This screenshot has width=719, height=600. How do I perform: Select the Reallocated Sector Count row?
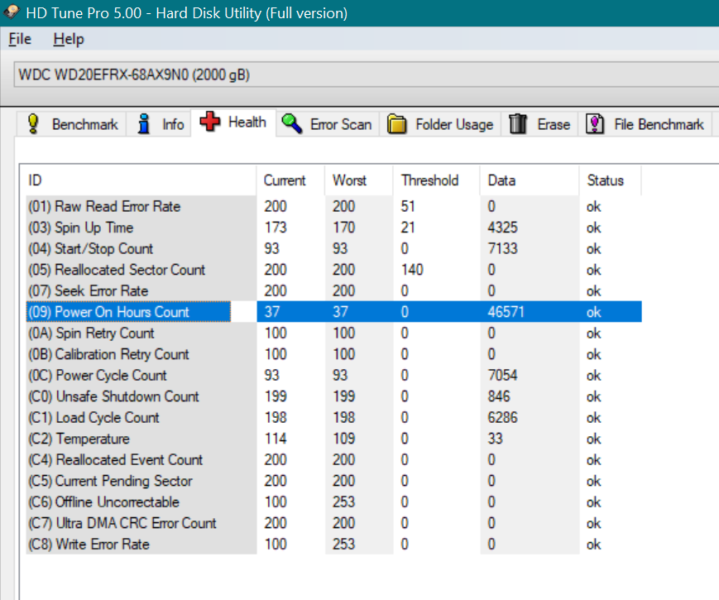pos(117,270)
